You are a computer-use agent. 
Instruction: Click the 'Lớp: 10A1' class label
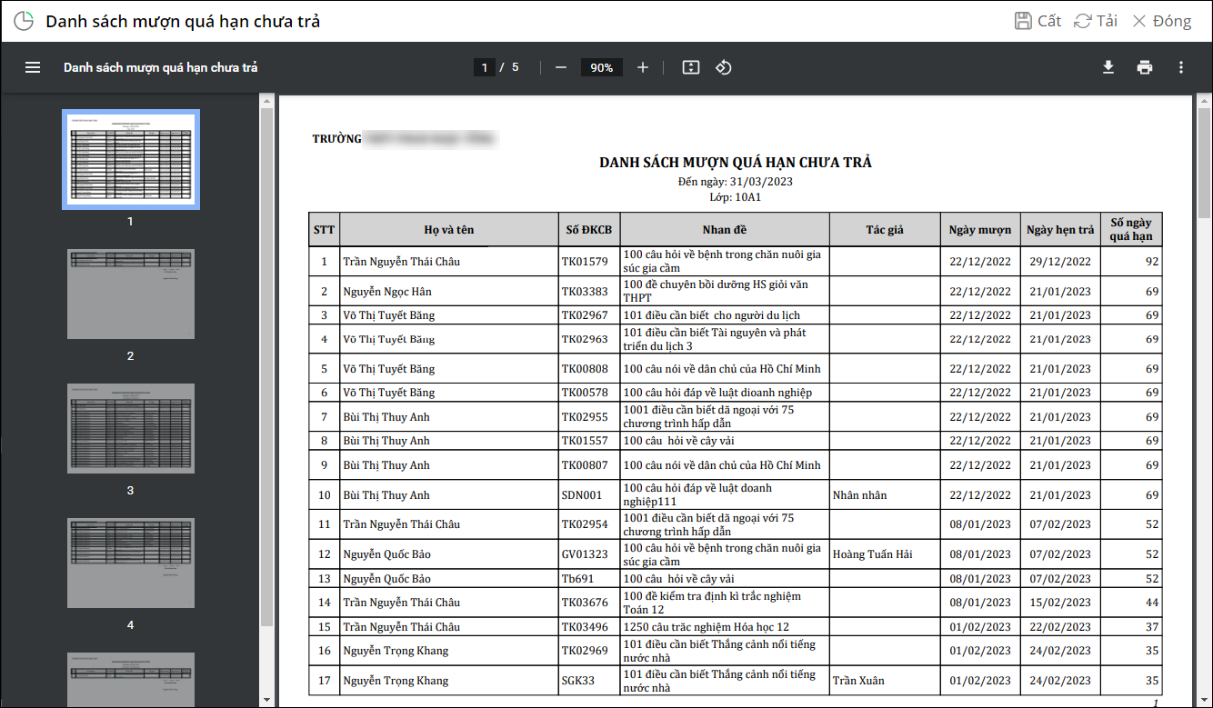coord(736,197)
